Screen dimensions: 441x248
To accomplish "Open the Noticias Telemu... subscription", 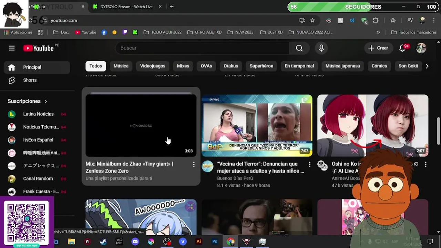I will point(37,127).
